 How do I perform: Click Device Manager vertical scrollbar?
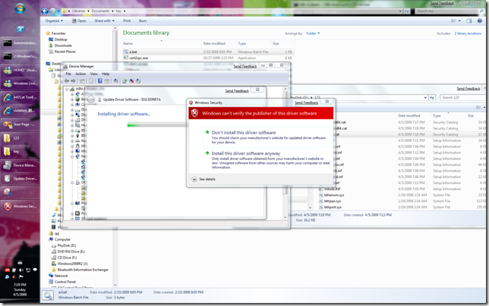click(x=285, y=152)
